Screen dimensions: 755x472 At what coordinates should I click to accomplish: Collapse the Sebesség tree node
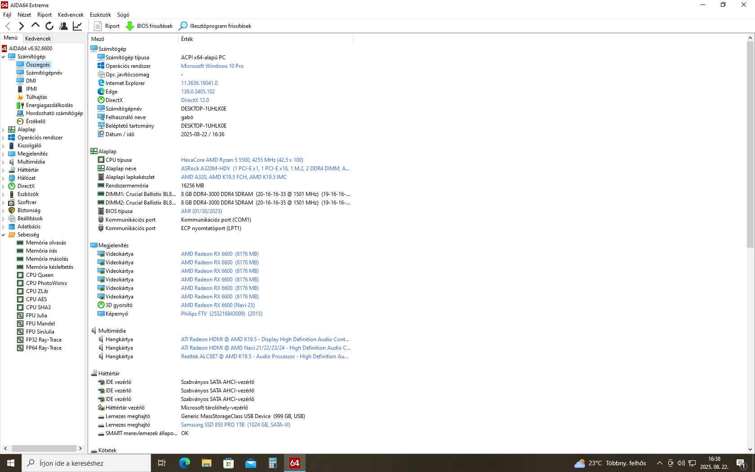(x=4, y=235)
